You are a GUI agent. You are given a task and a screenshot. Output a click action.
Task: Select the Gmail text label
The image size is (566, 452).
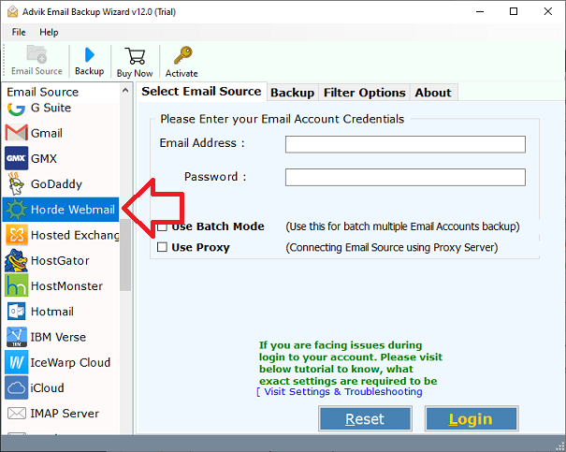(47, 133)
